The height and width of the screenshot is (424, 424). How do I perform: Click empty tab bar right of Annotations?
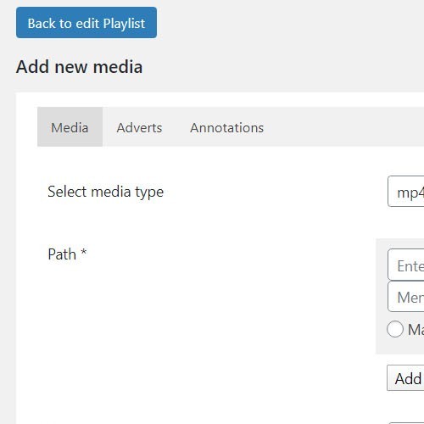pyautogui.click(x=350, y=127)
